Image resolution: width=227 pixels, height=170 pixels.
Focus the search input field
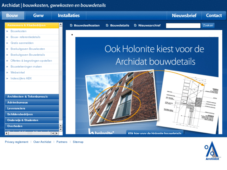183,26
